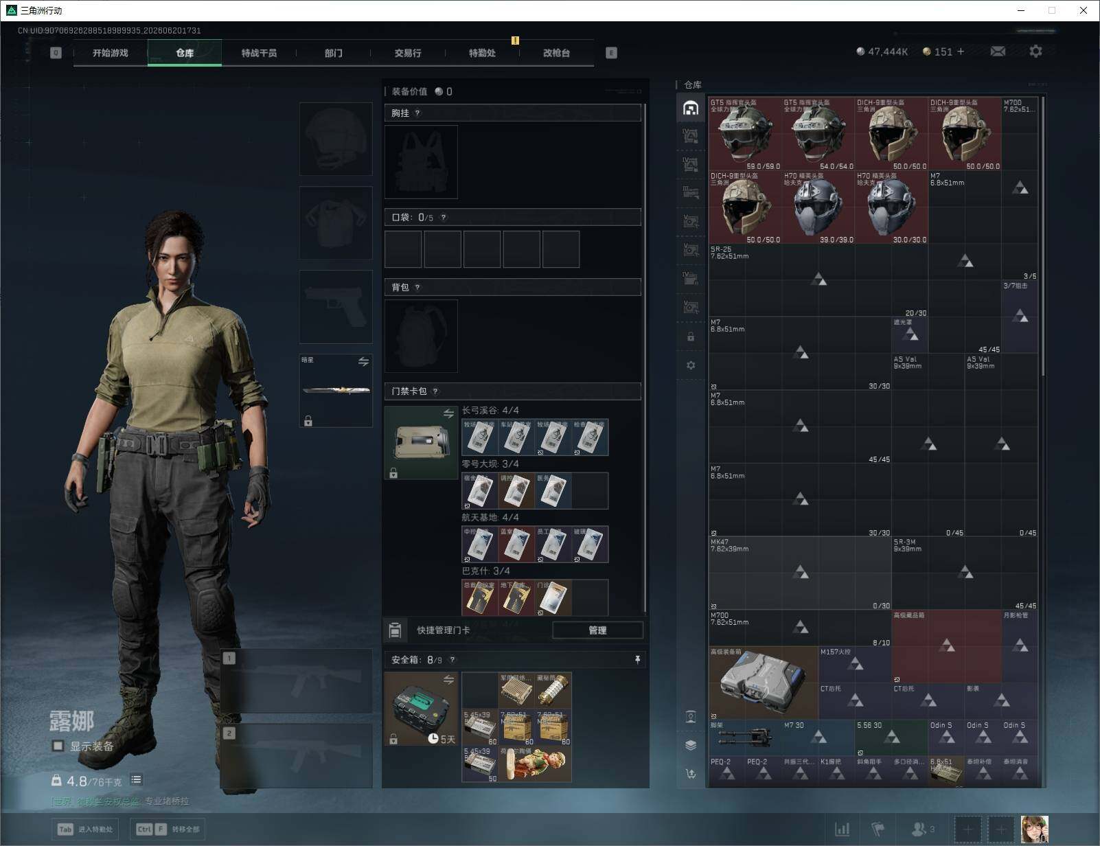
Task: Click the 管理 keycard button
Action: tap(597, 630)
